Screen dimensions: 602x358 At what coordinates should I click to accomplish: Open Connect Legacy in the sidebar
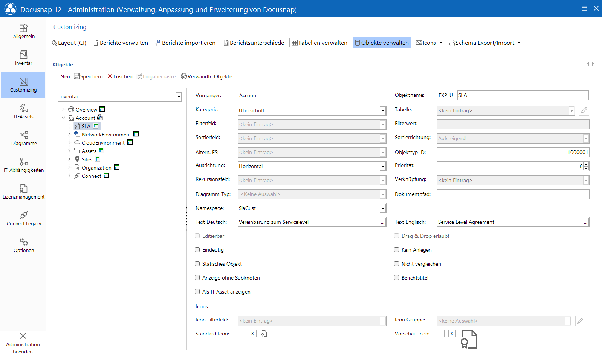(24, 219)
